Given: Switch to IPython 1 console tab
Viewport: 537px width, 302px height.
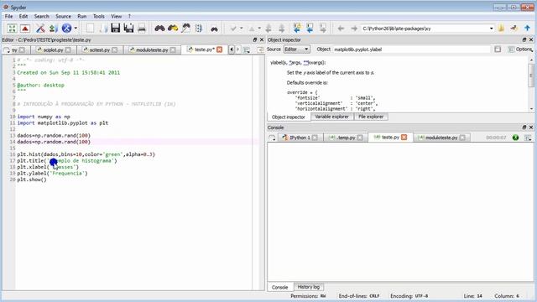Looking at the screenshot, I should tap(300, 138).
